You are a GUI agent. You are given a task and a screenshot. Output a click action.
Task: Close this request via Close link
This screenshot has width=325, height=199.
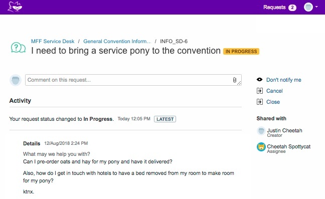click(273, 102)
